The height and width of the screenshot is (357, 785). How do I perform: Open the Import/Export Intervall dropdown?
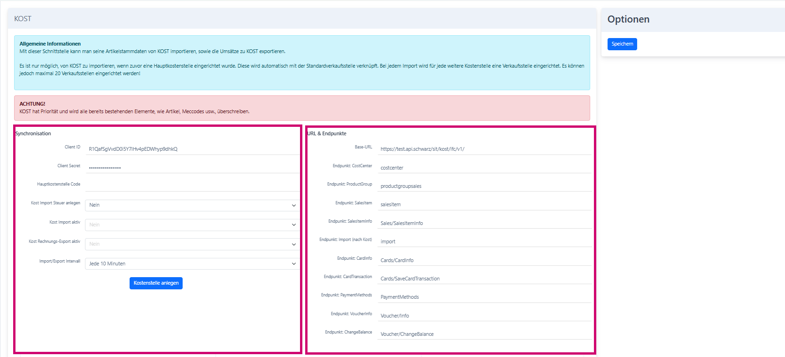pyautogui.click(x=192, y=264)
